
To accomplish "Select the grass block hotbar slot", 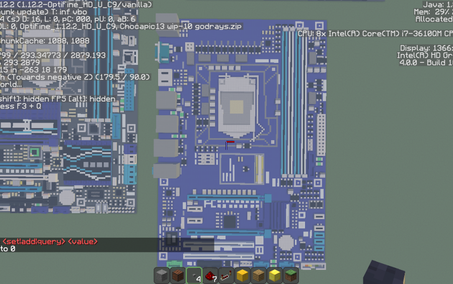I will click(291, 275).
